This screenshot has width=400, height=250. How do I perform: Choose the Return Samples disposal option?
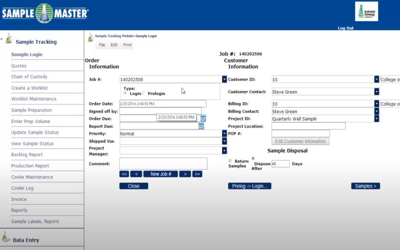click(x=229, y=159)
